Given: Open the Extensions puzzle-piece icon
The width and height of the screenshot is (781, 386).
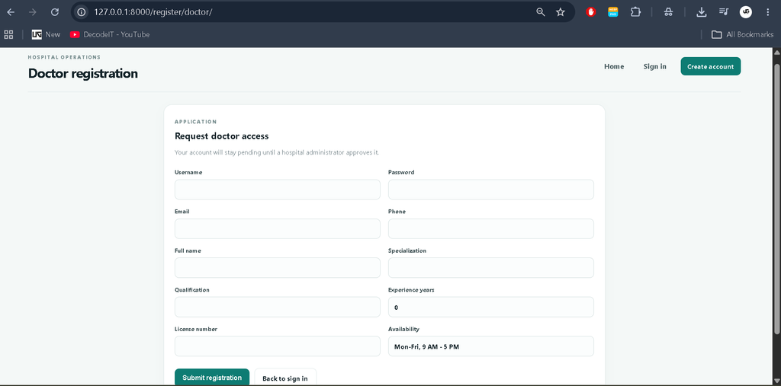Looking at the screenshot, I should coord(635,12).
